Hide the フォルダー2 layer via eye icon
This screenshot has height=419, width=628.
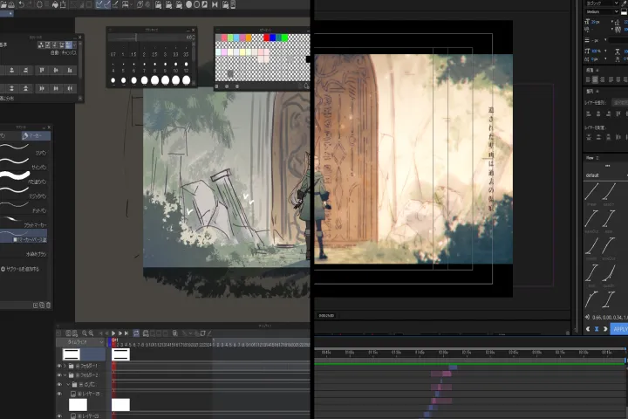point(59,375)
